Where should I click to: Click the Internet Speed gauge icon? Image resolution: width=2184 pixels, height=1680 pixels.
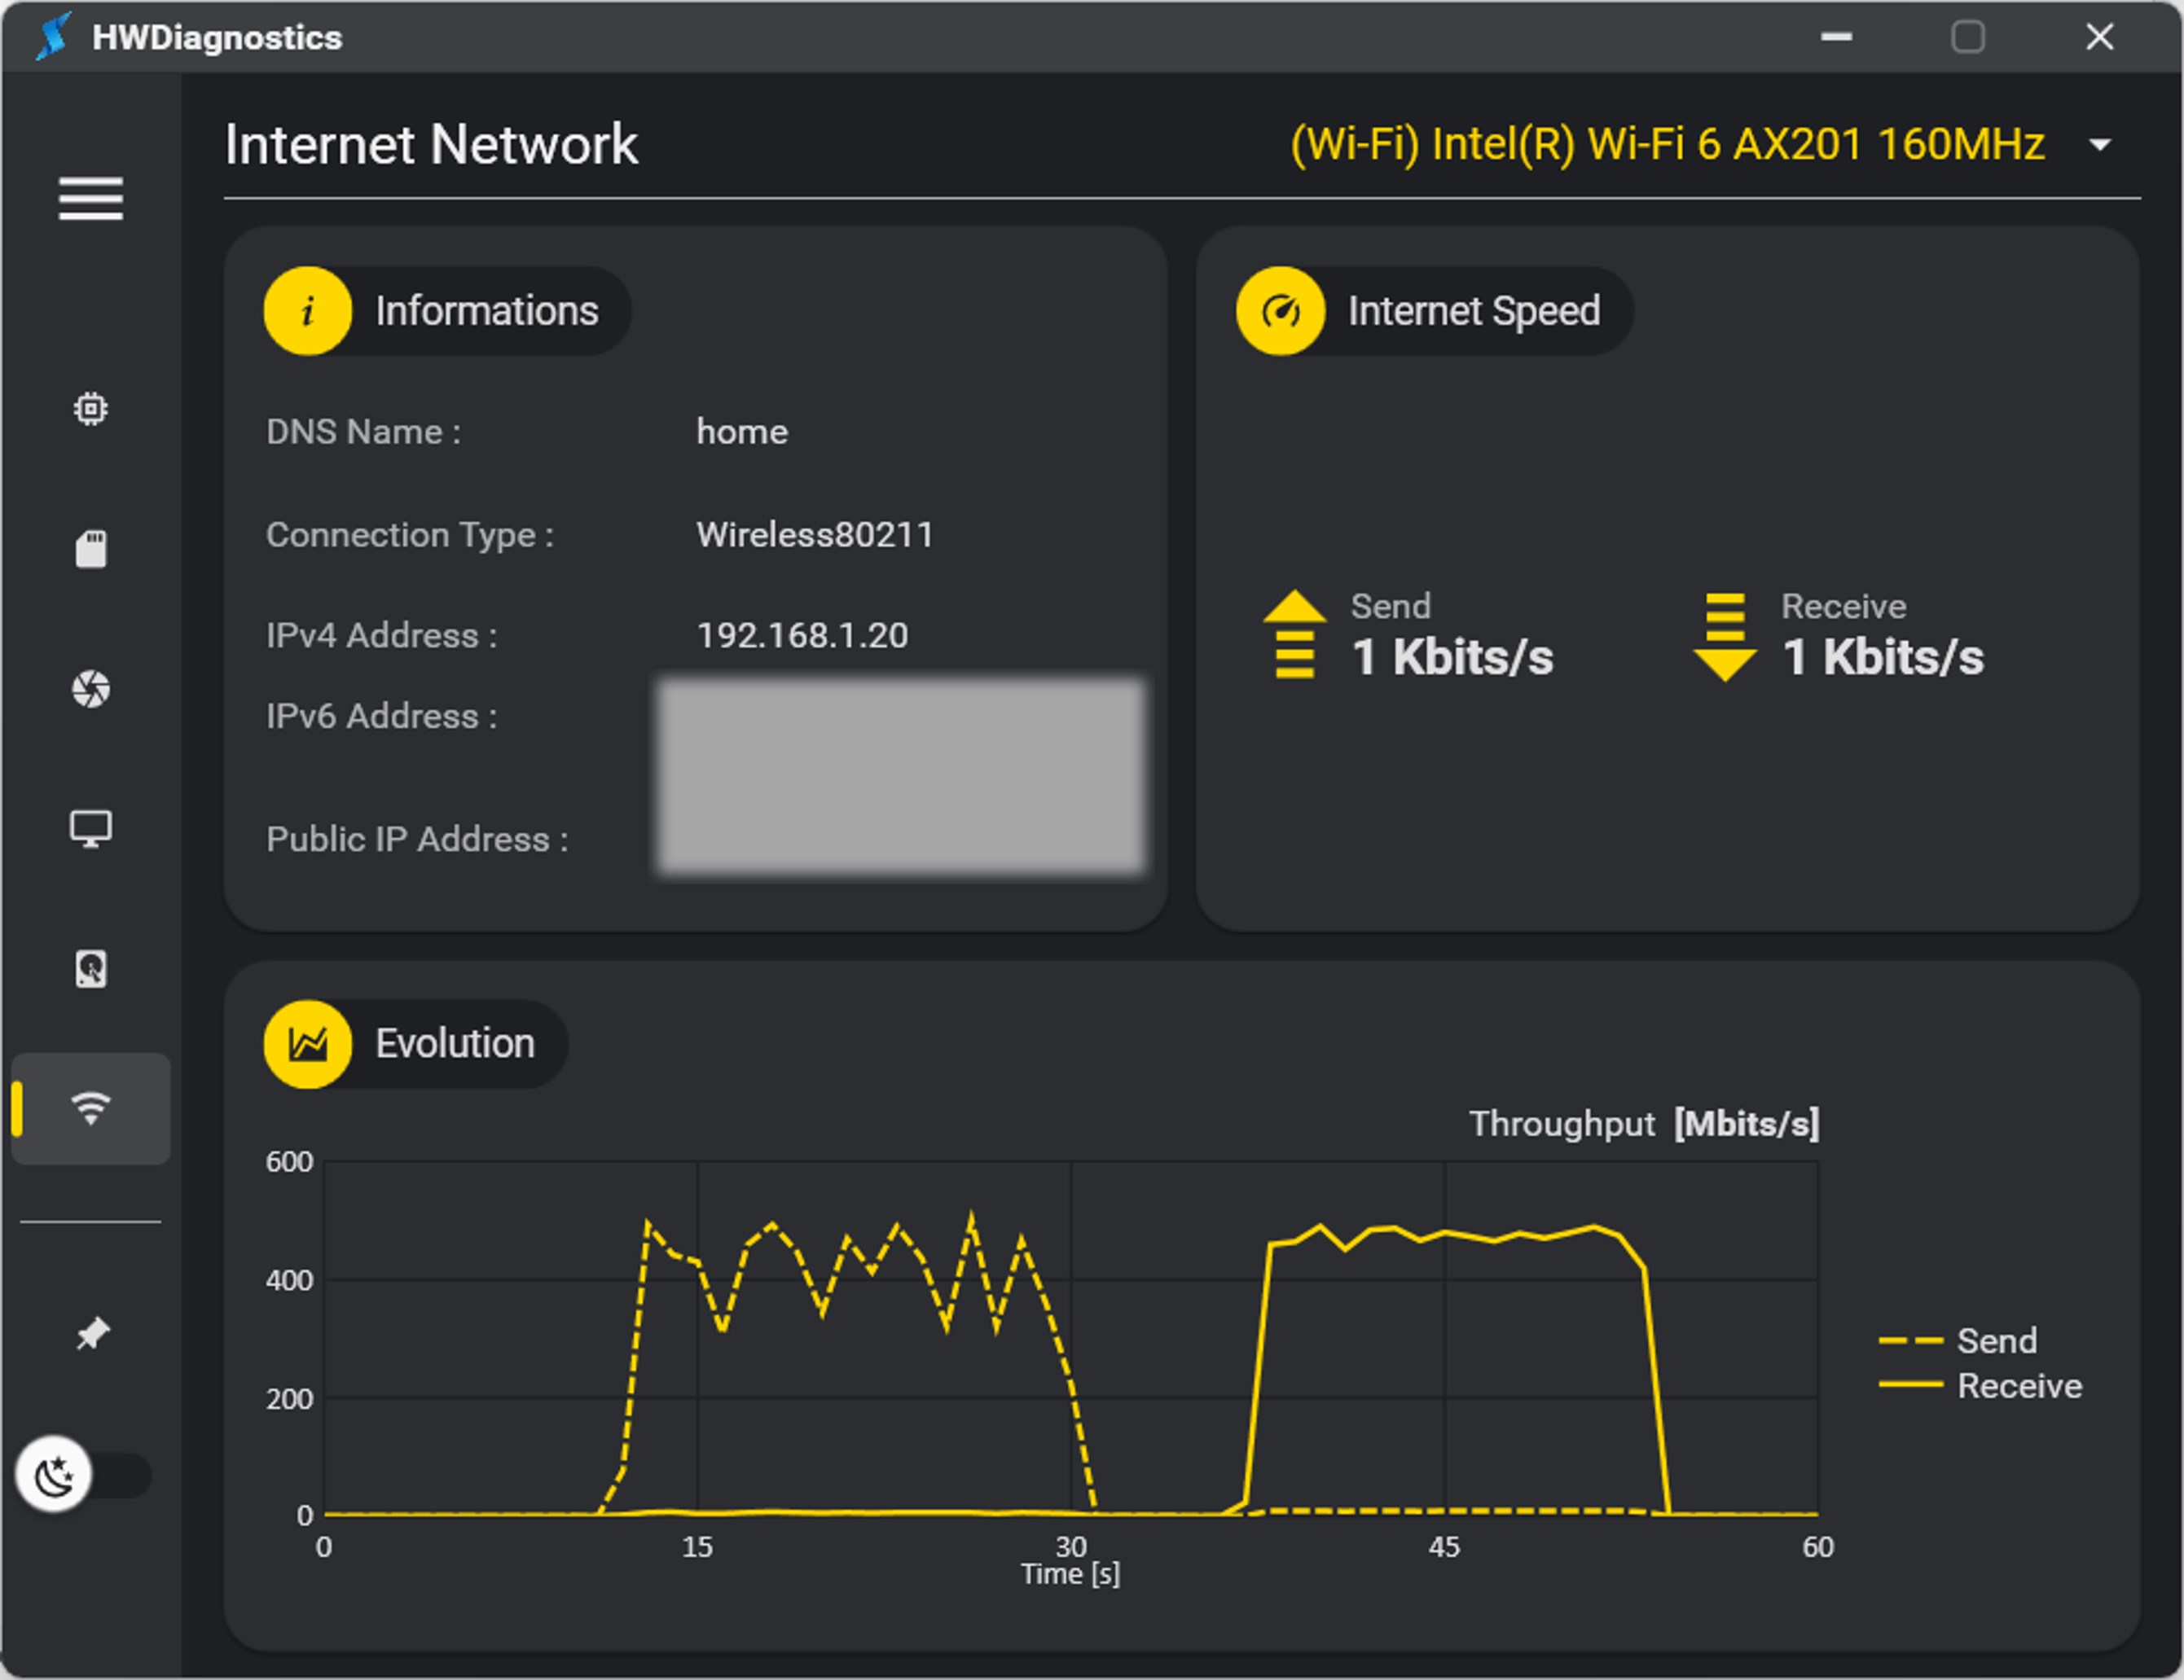(x=1281, y=311)
